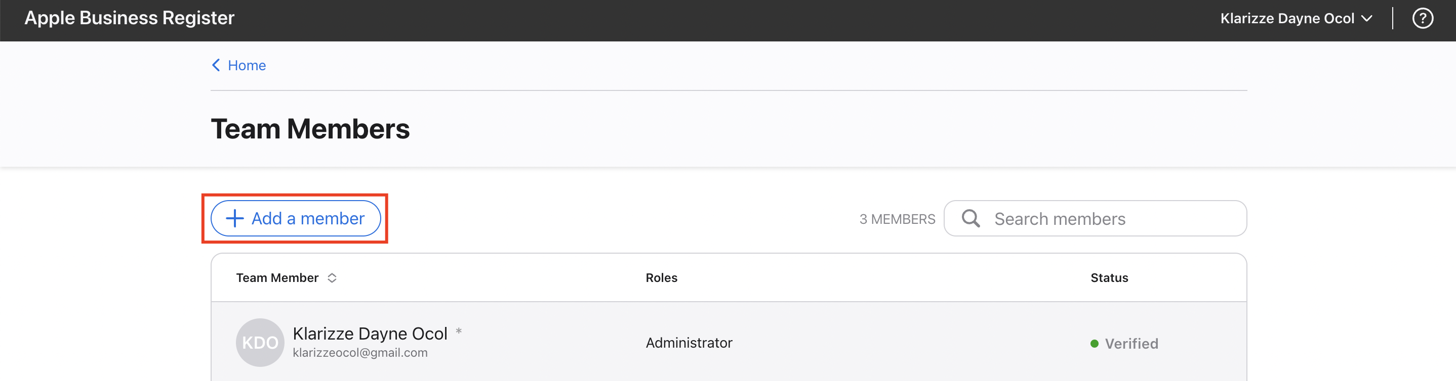The height and width of the screenshot is (381, 1456).
Task: Click the Status column header
Action: click(x=1109, y=278)
